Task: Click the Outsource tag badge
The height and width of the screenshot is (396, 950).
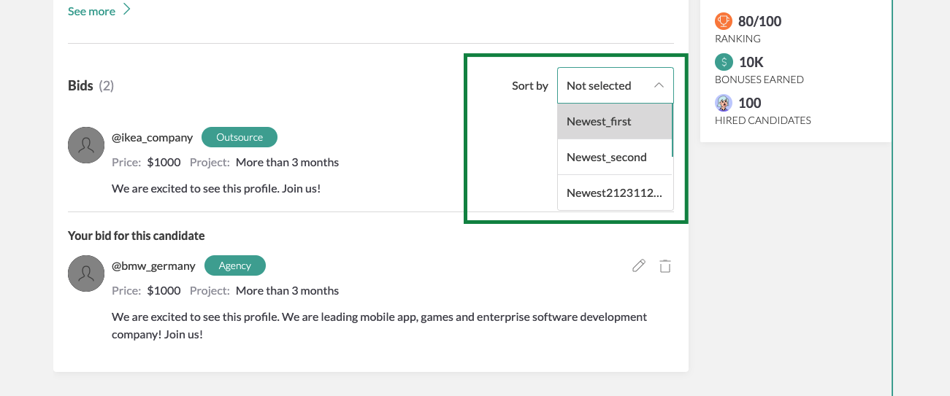Action: click(240, 137)
